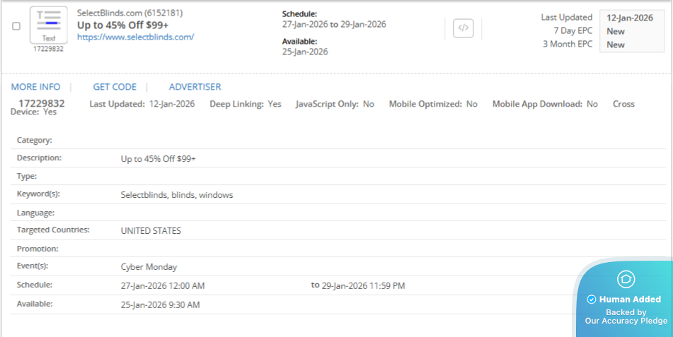Image resolution: width=673 pixels, height=337 pixels.
Task: Click the 7 Day EPC 'New' value
Action: pos(616,31)
